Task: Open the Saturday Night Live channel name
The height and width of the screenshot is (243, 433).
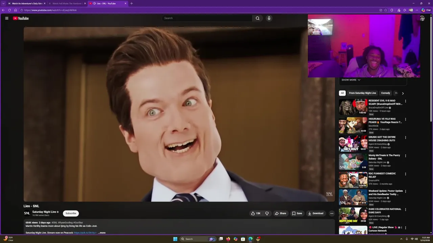Action: click(x=44, y=212)
